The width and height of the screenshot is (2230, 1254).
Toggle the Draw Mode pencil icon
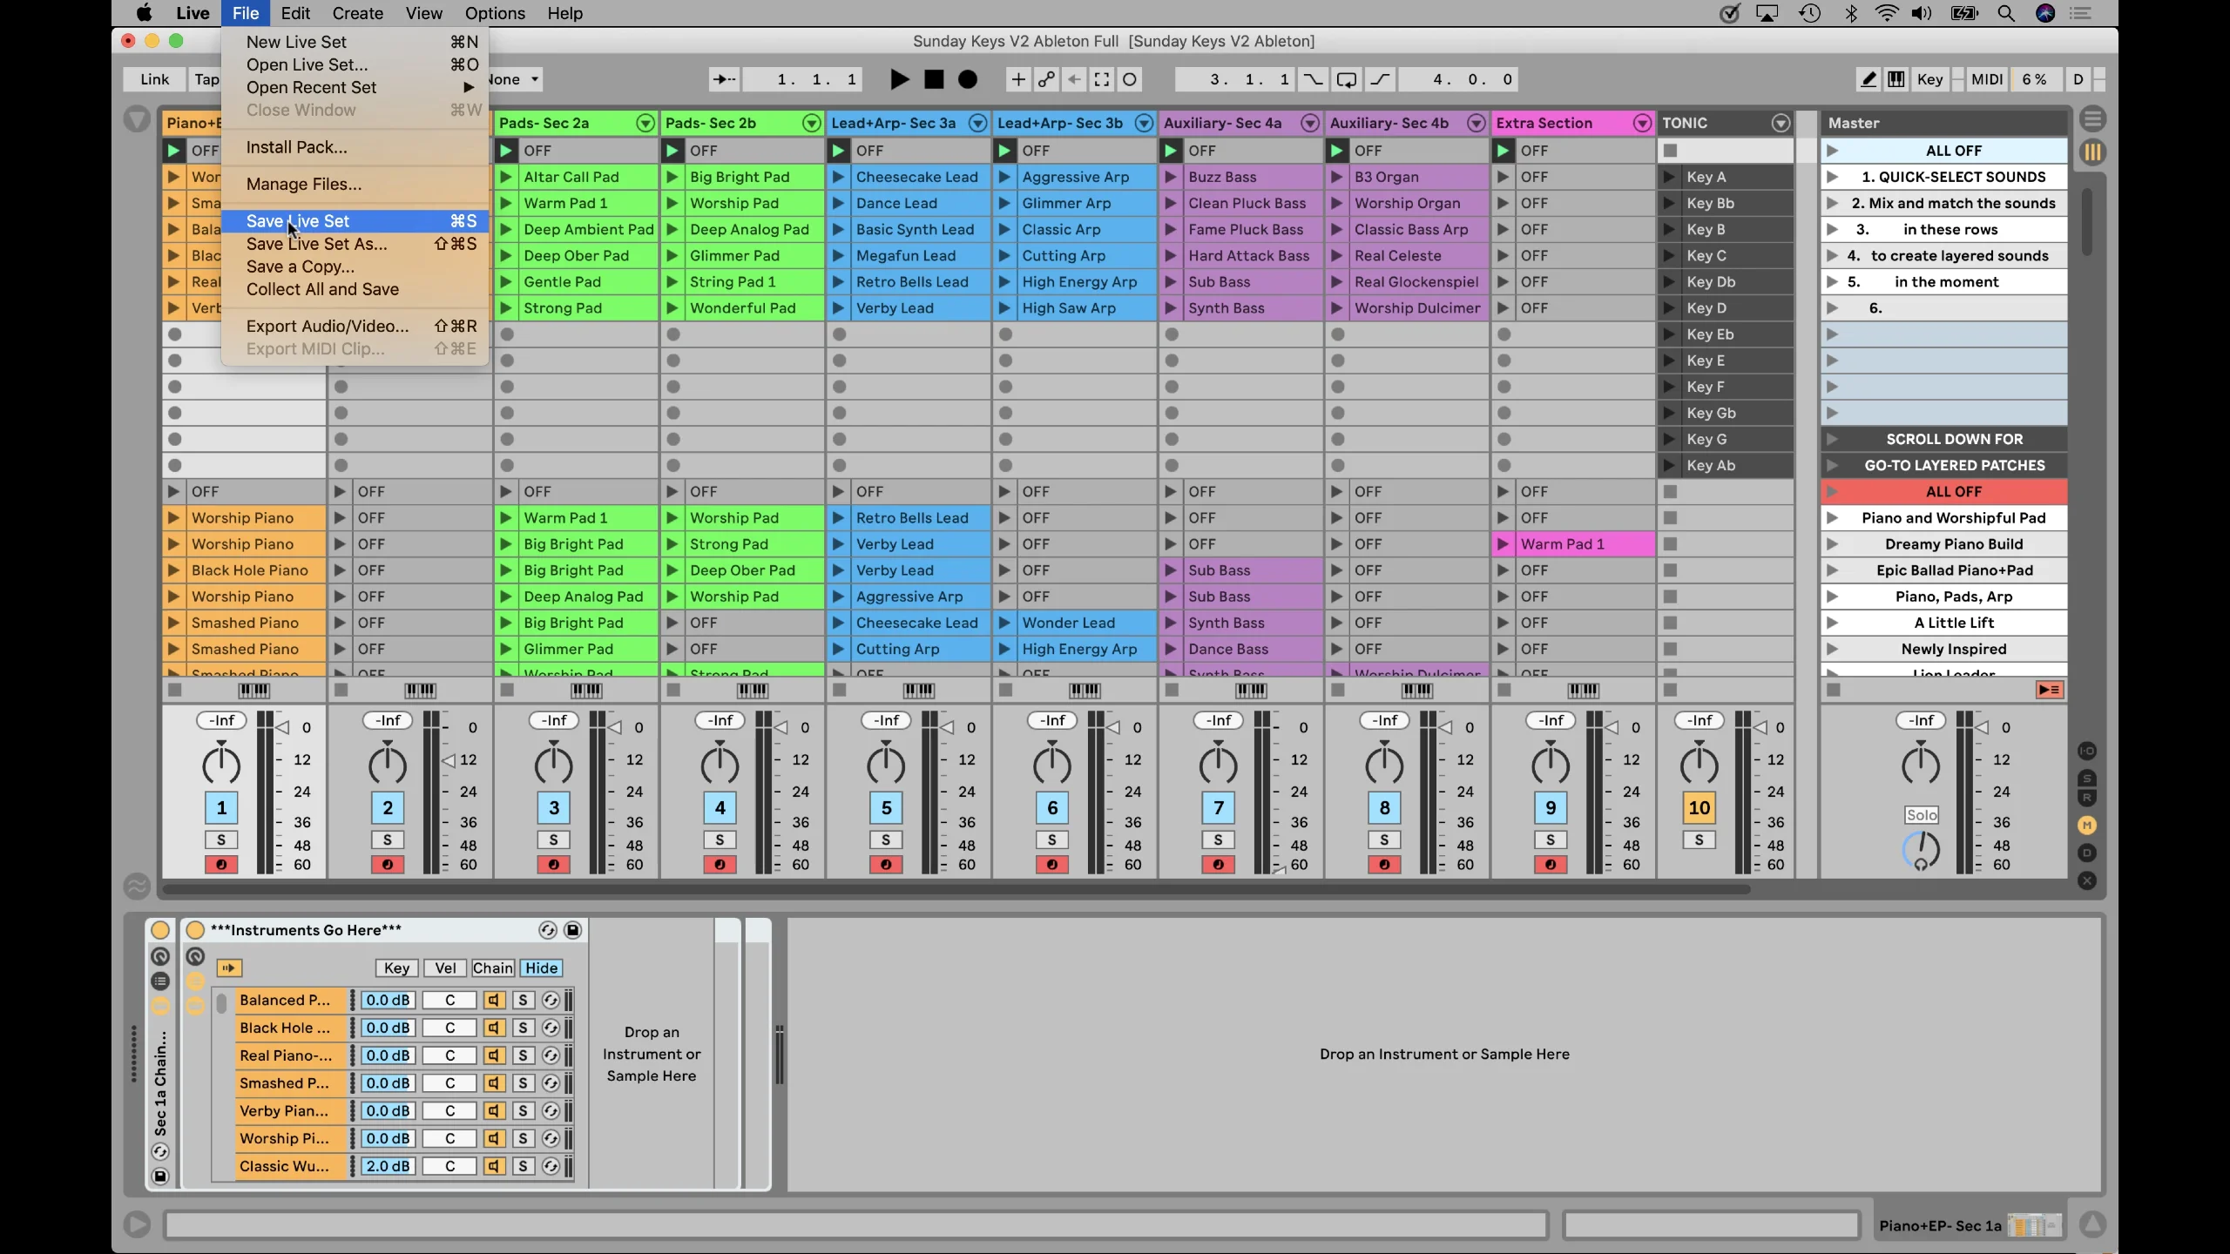click(x=1868, y=79)
